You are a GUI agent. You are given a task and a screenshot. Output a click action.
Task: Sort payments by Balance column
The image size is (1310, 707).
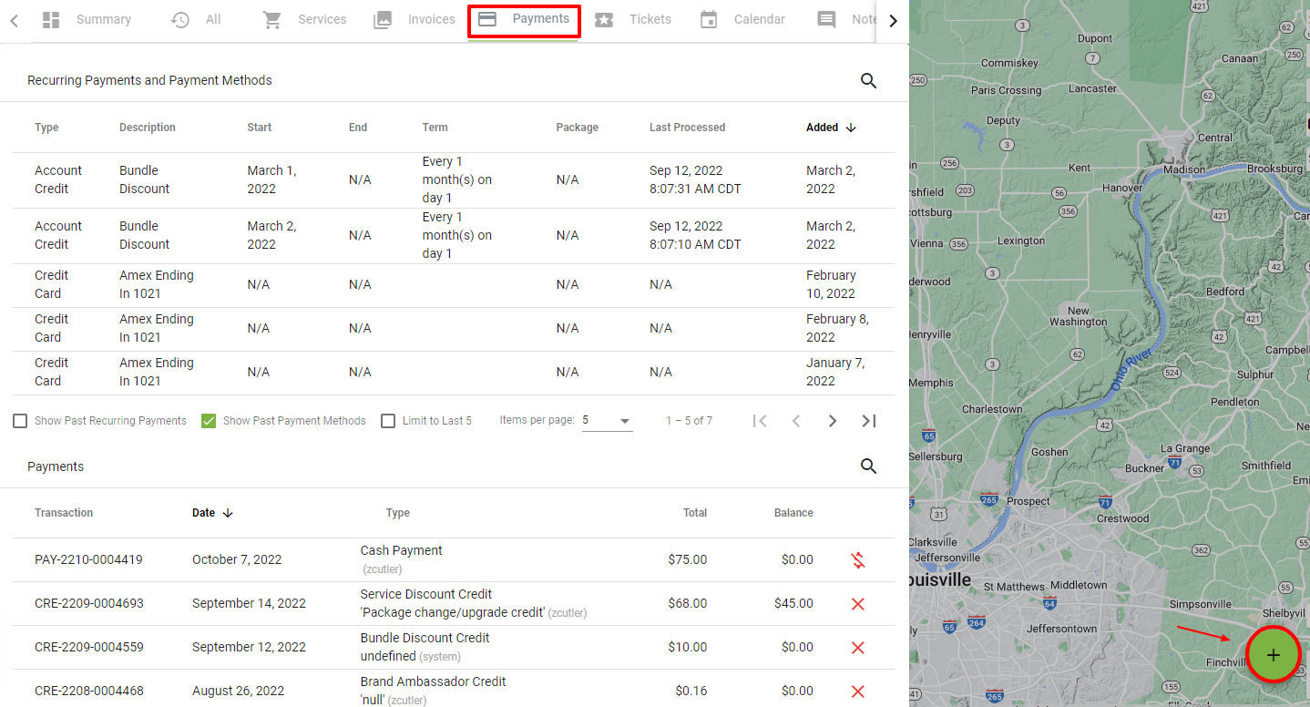coord(793,513)
